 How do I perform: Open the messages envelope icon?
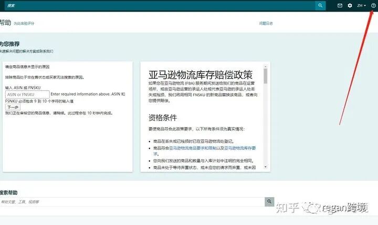click(x=340, y=5)
